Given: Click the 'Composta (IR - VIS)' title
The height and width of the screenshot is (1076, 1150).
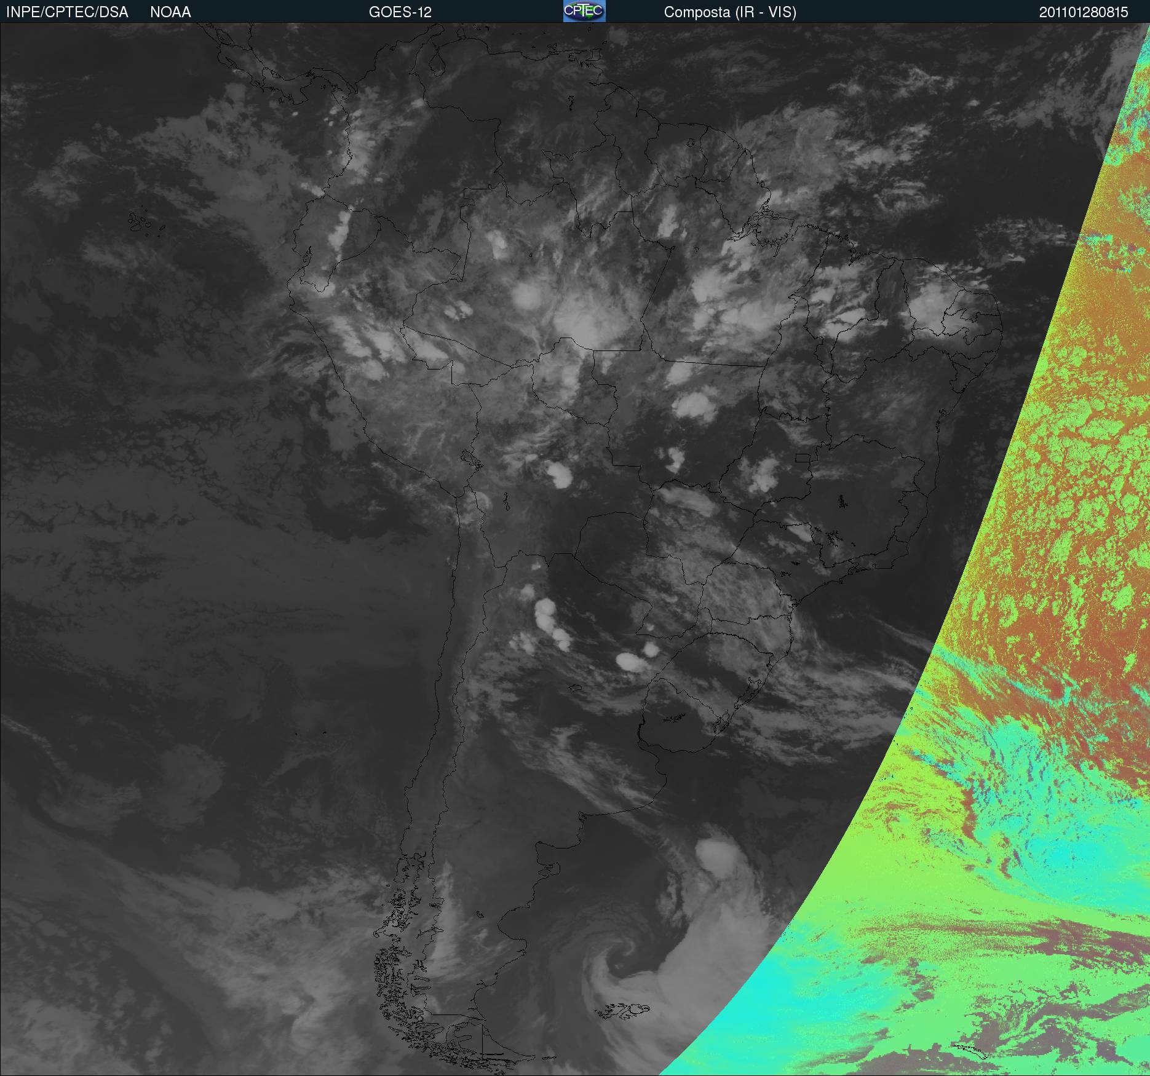Looking at the screenshot, I should pos(730,12).
